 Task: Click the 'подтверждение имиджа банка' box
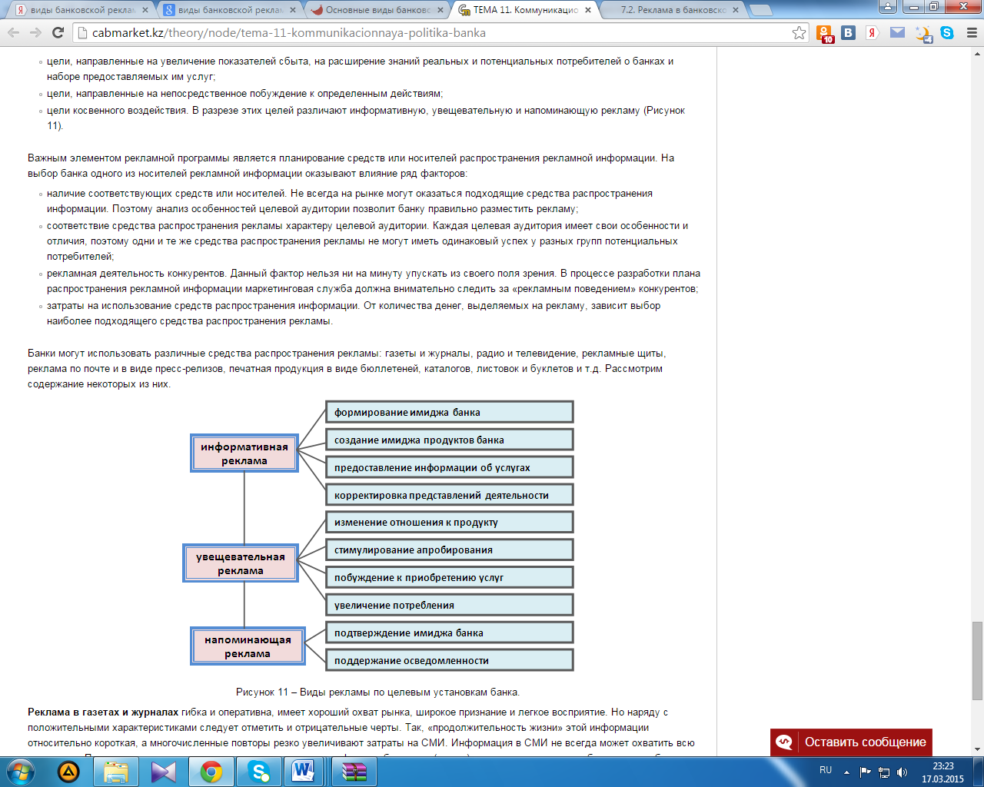tap(450, 633)
